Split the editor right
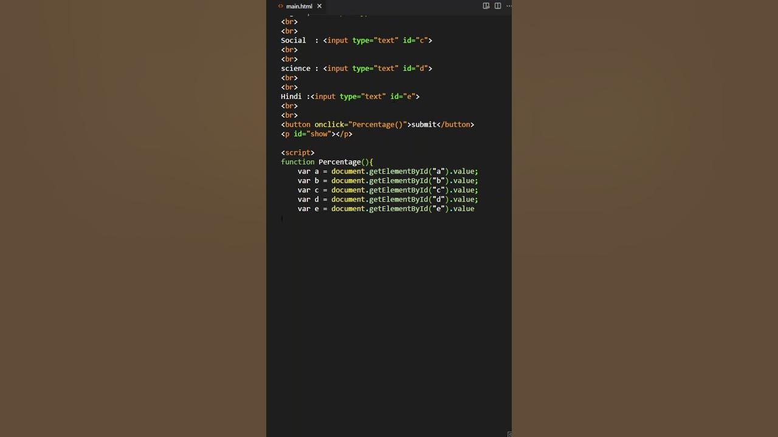778x437 pixels. (x=498, y=6)
